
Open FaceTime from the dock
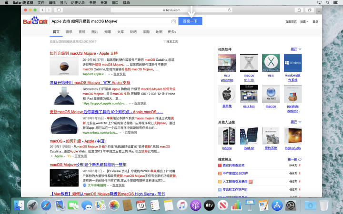coord(73,205)
